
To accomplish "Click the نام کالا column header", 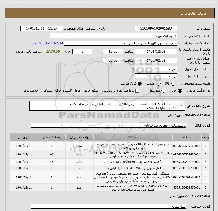I will (x=133, y=137).
